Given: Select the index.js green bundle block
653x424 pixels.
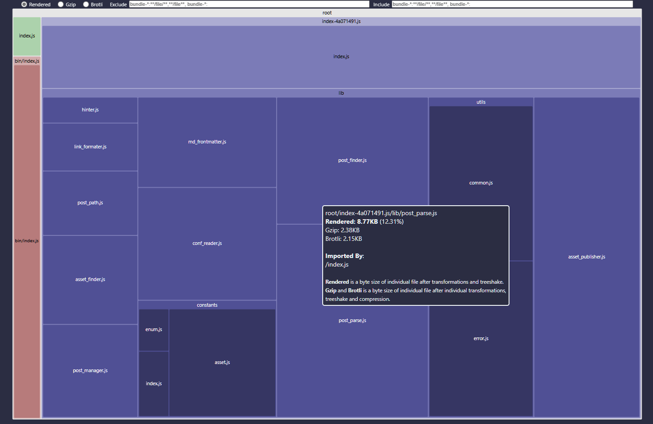Looking at the screenshot, I should tap(27, 36).
